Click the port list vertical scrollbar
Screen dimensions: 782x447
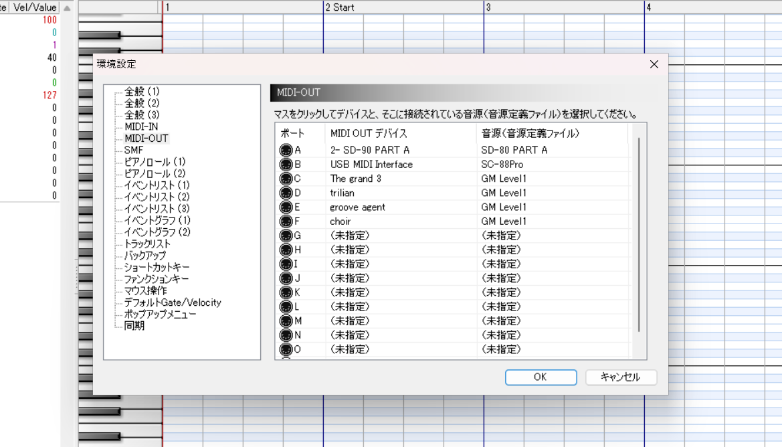tap(639, 234)
